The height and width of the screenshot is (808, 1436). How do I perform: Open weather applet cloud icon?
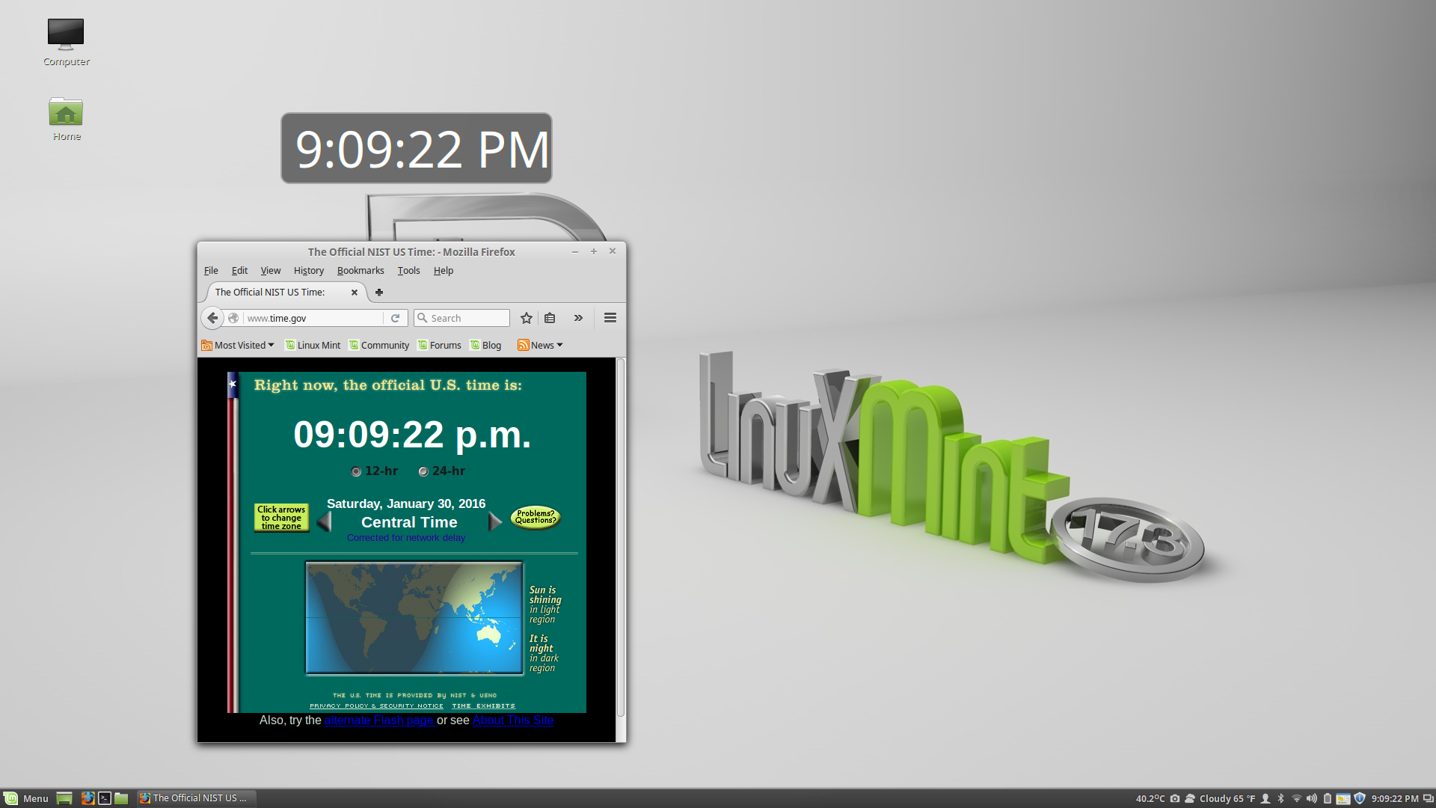(x=1190, y=798)
